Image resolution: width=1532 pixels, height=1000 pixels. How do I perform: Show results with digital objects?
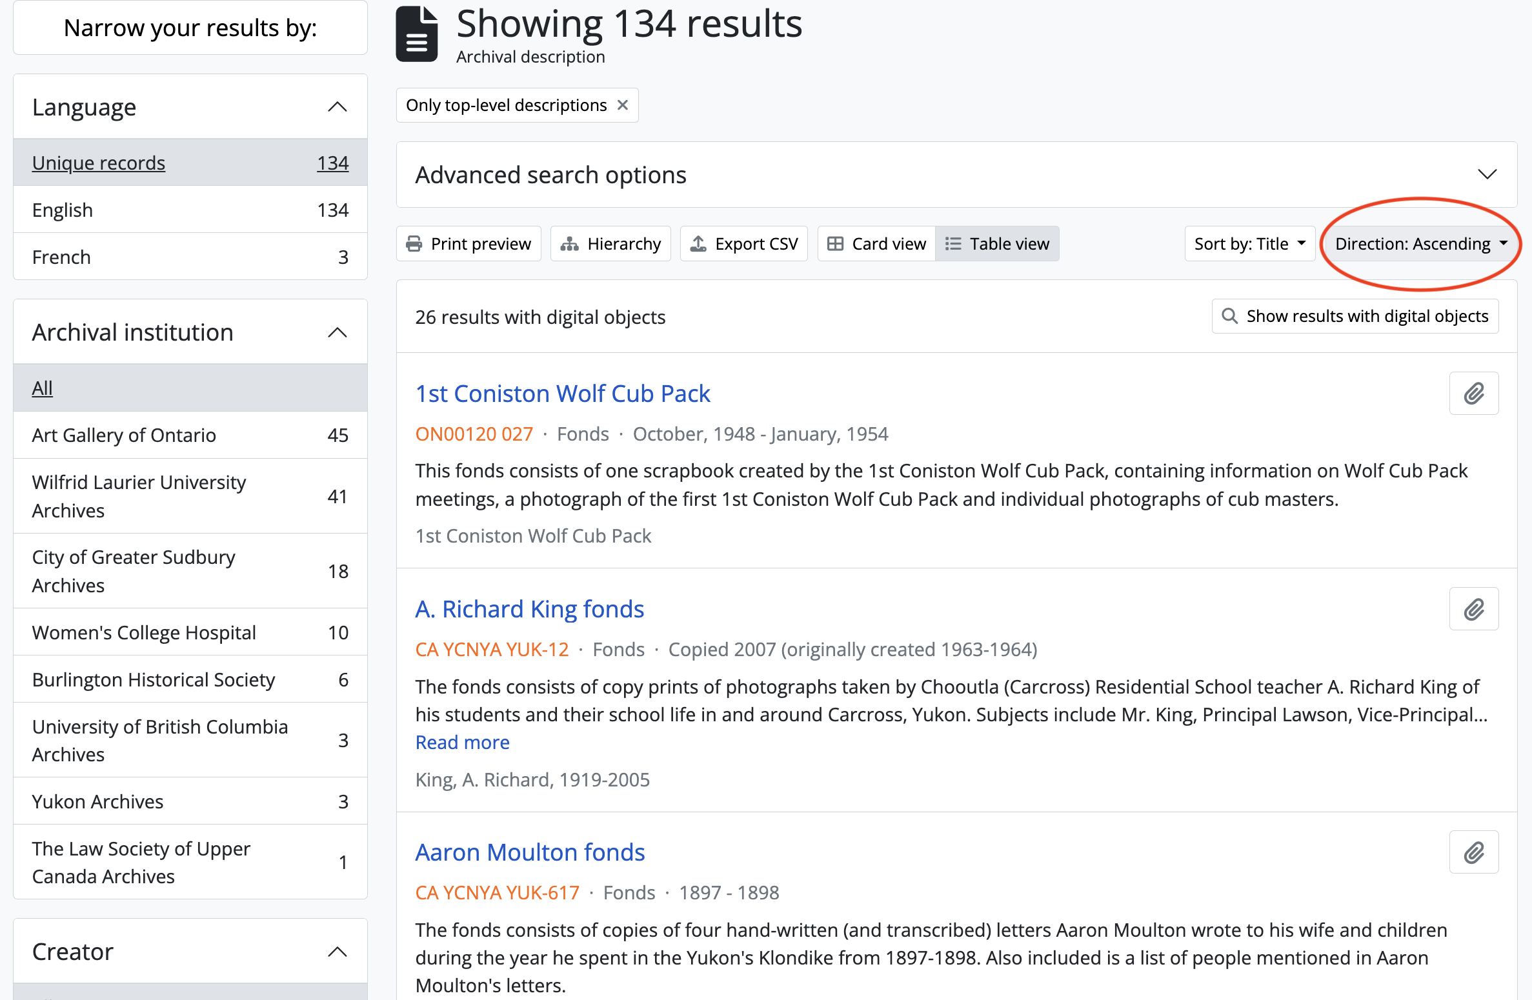click(x=1355, y=316)
